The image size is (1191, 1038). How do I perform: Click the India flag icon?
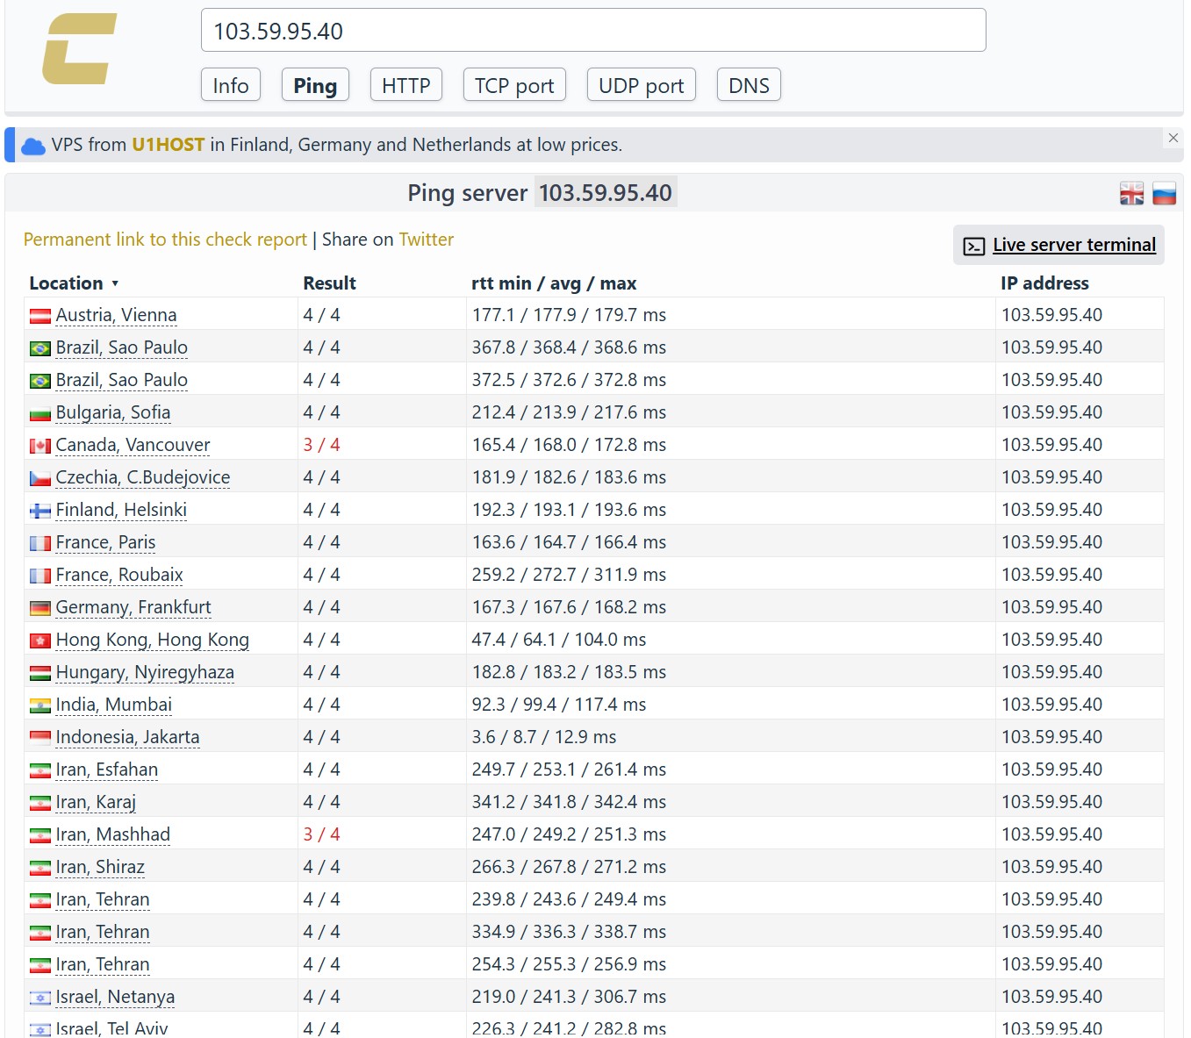(x=40, y=706)
